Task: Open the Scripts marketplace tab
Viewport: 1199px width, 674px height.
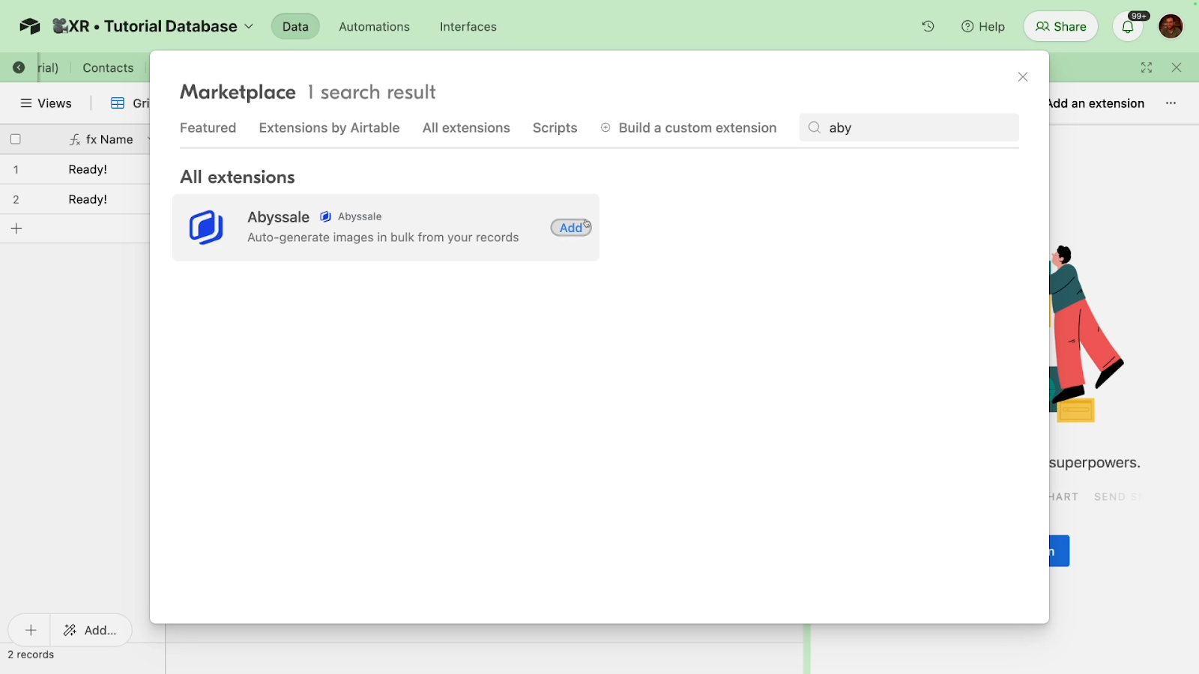Action: (555, 128)
